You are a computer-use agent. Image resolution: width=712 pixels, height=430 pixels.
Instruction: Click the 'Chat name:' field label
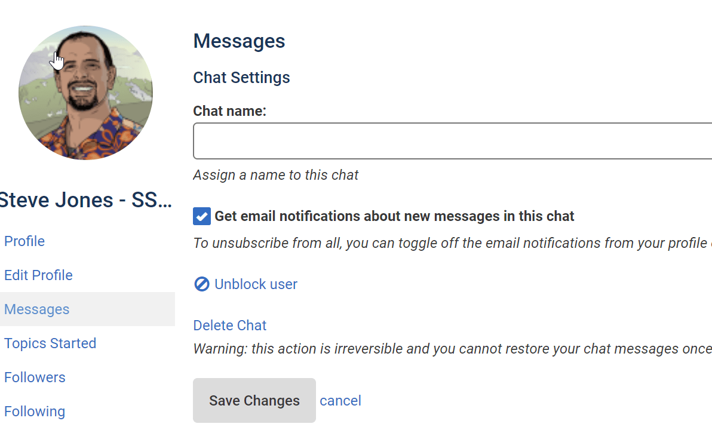point(229,111)
